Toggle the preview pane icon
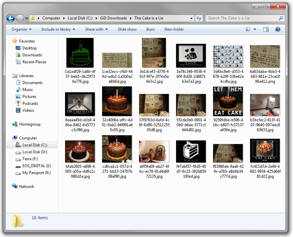Screen dimensions: 293x237 [266, 29]
